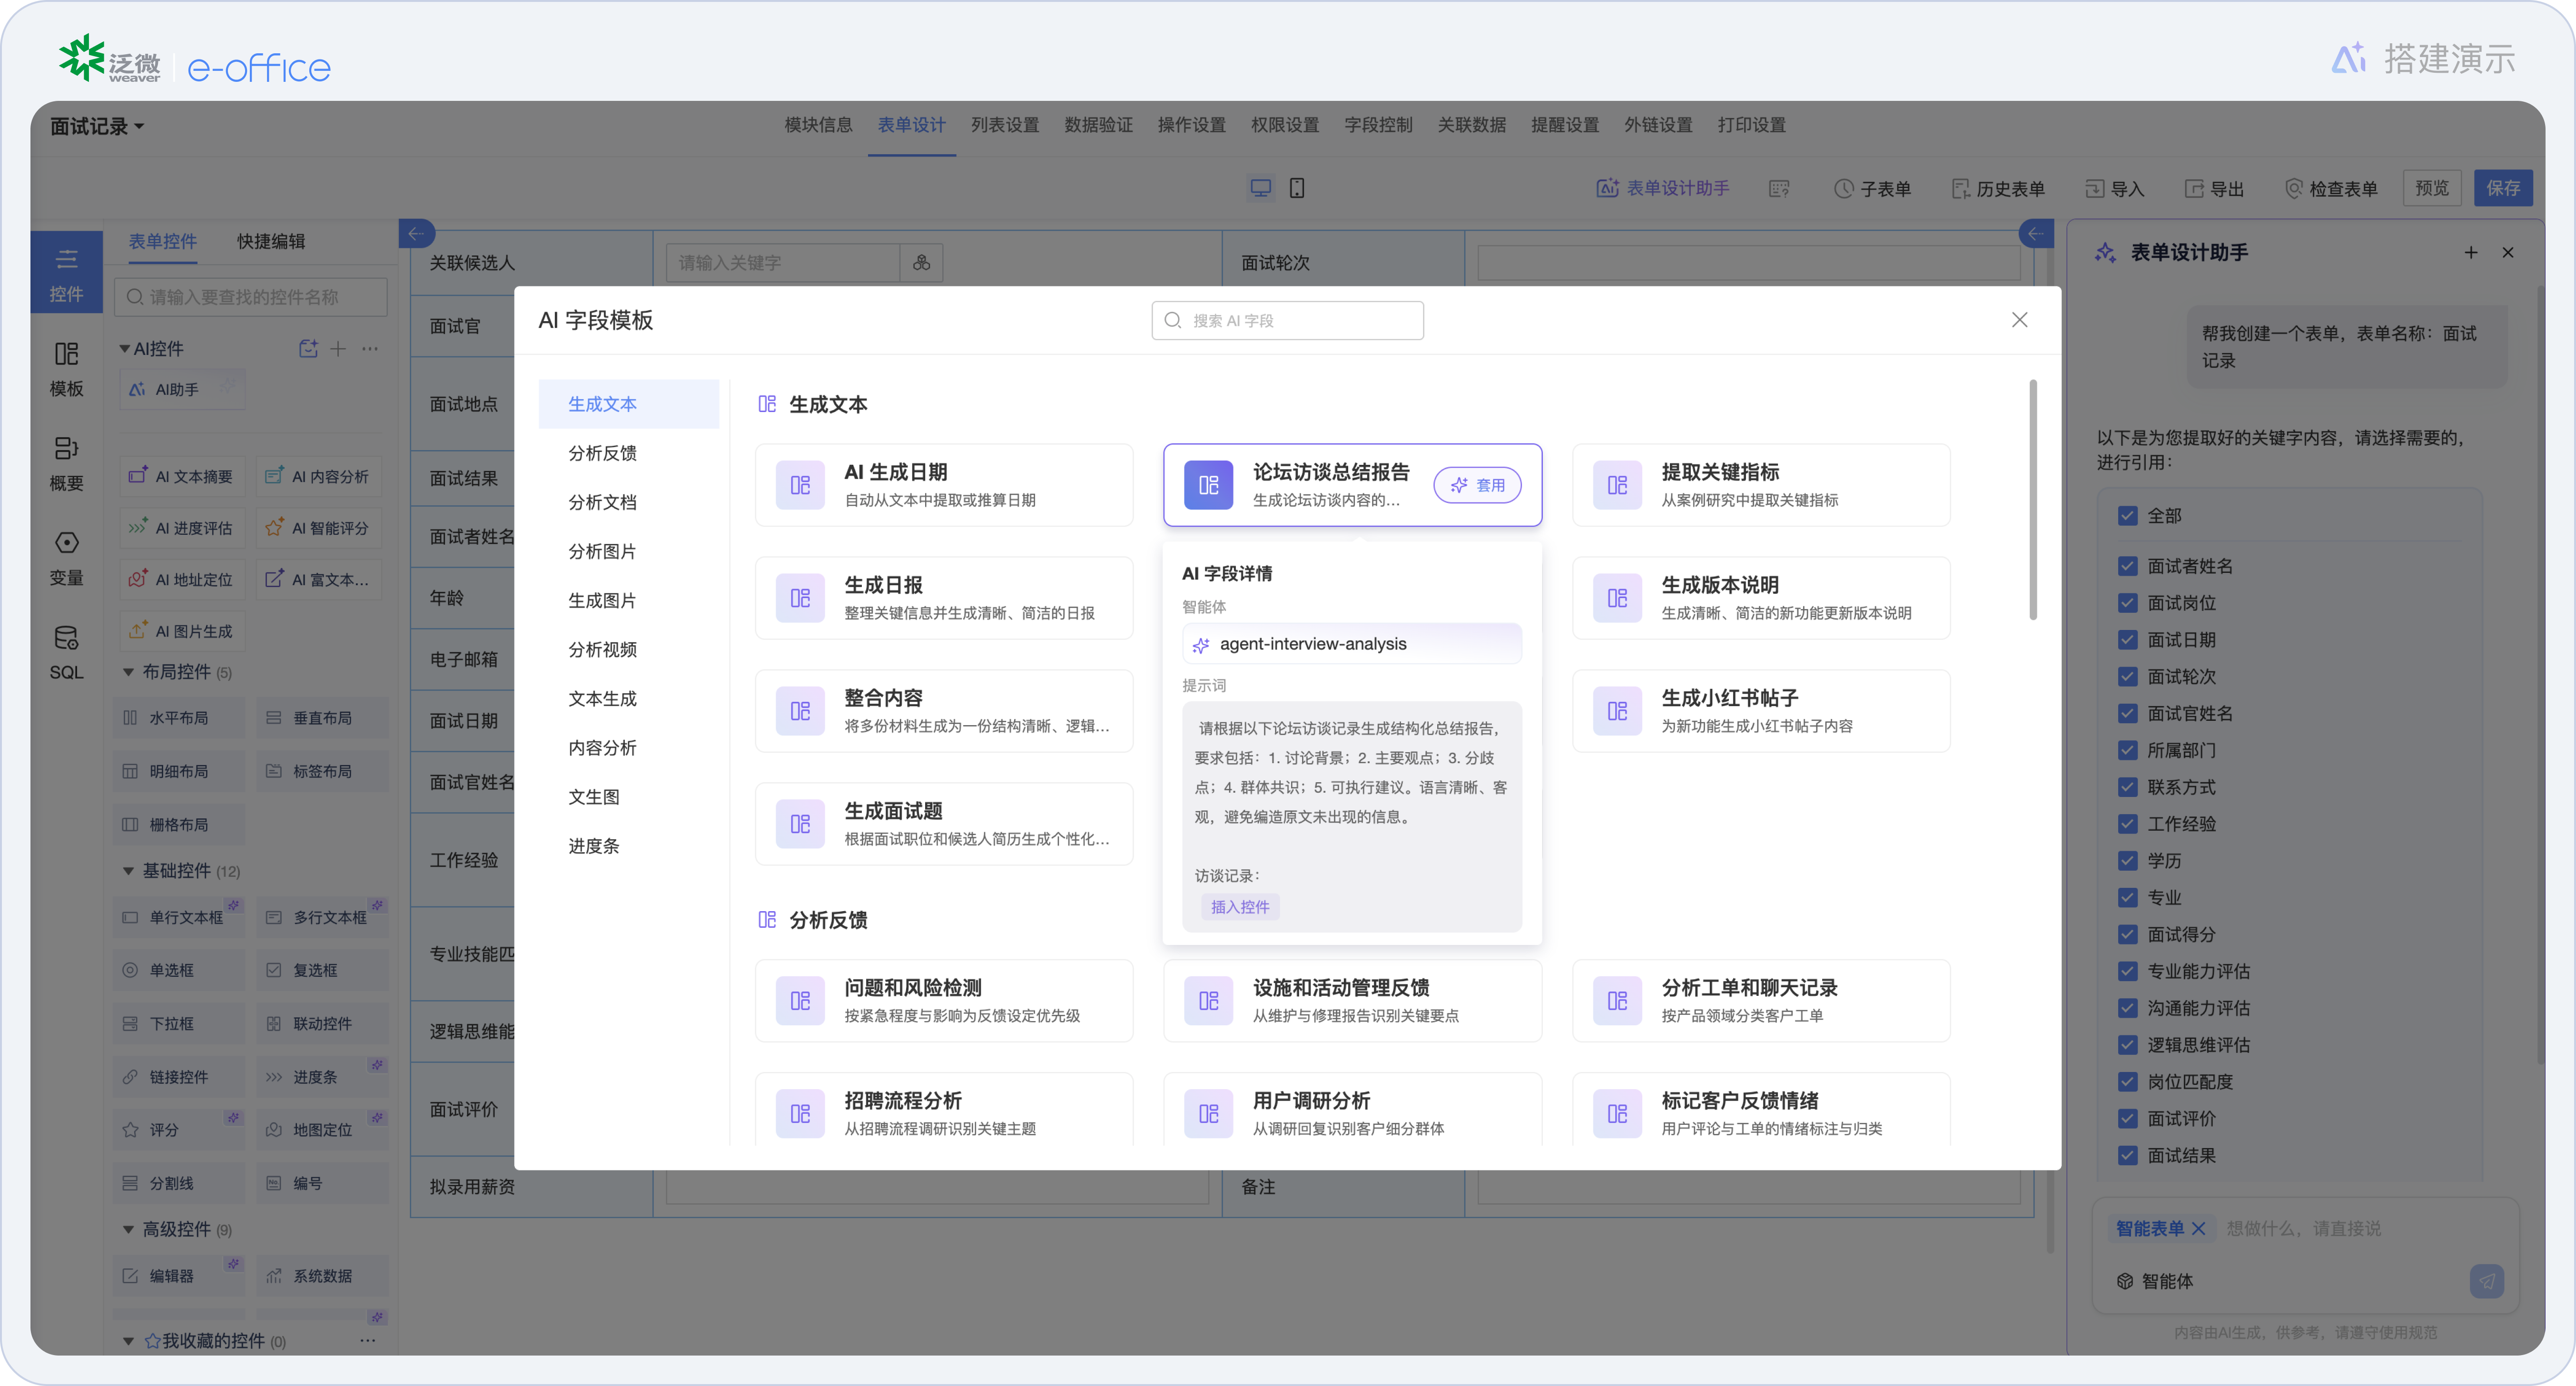
Task: Click the 套用 button on 论坛访谈总结报告
Action: point(1477,485)
